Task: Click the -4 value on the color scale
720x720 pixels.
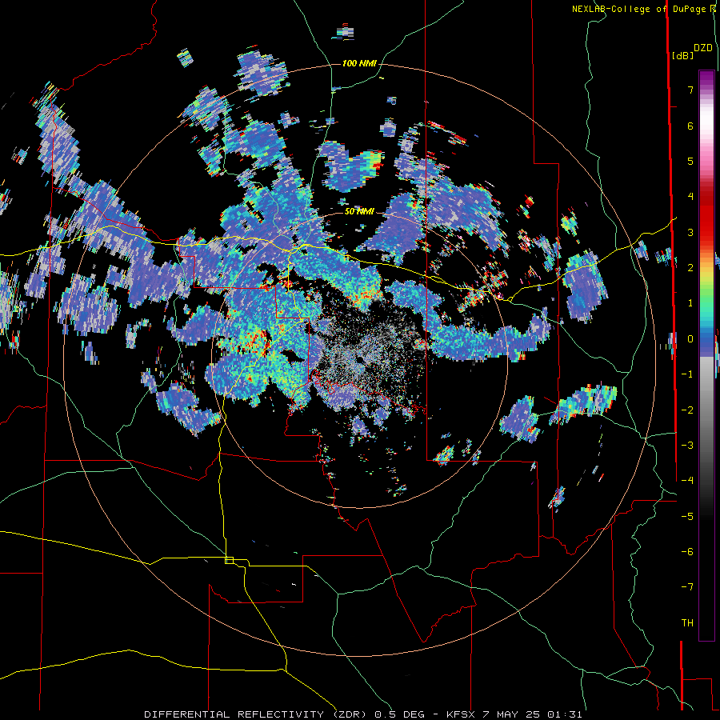Action: point(687,481)
